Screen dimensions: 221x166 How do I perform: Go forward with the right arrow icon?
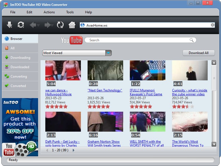[x=48, y=25]
